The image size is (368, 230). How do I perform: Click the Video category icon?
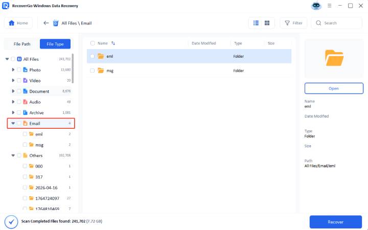(x=26, y=81)
